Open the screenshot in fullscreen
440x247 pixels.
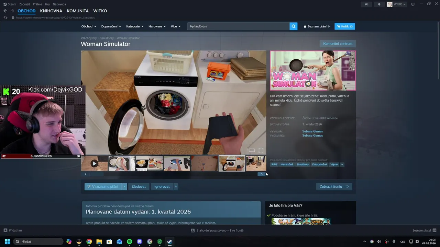[x=261, y=150]
